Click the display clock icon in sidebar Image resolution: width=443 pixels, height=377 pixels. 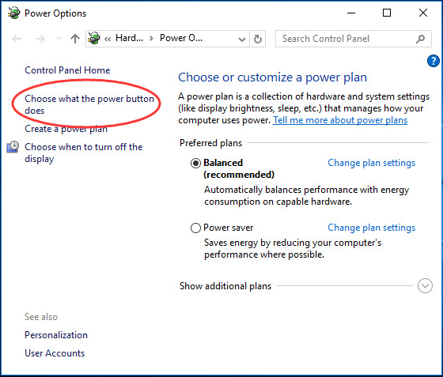tap(13, 147)
